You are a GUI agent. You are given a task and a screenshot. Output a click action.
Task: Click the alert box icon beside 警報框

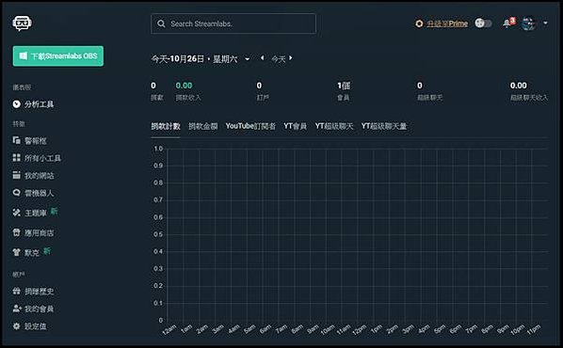(17, 140)
